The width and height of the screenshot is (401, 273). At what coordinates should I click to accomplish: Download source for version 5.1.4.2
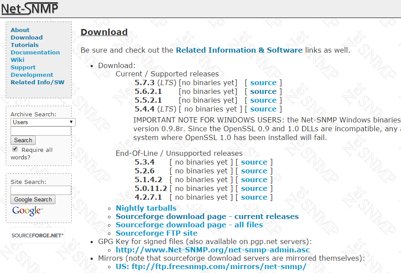254,180
